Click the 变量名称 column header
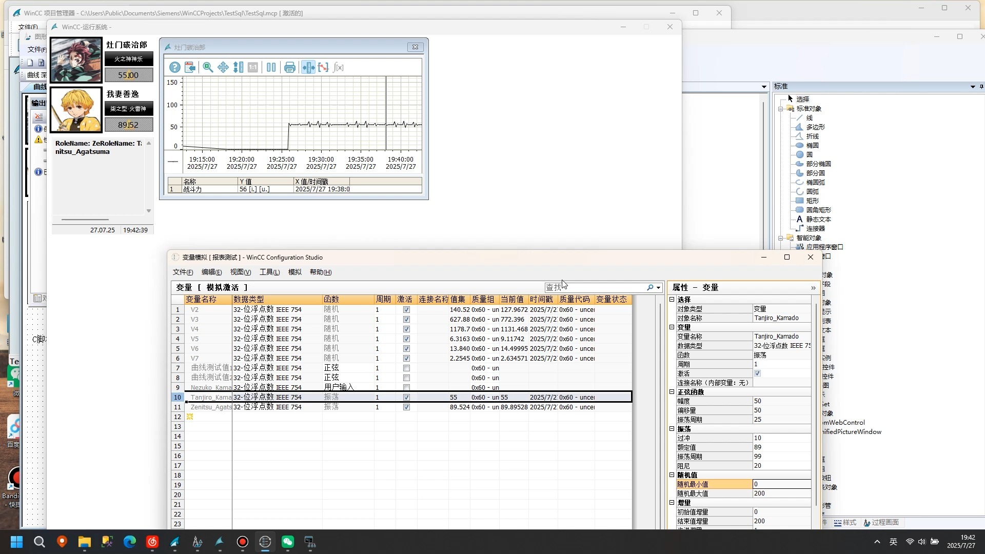Image resolution: width=985 pixels, height=554 pixels. click(208, 300)
